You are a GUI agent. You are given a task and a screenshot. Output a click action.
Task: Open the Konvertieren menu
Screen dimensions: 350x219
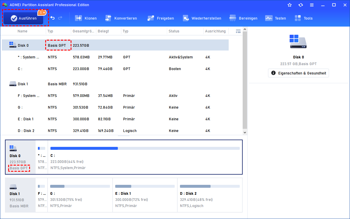click(121, 18)
